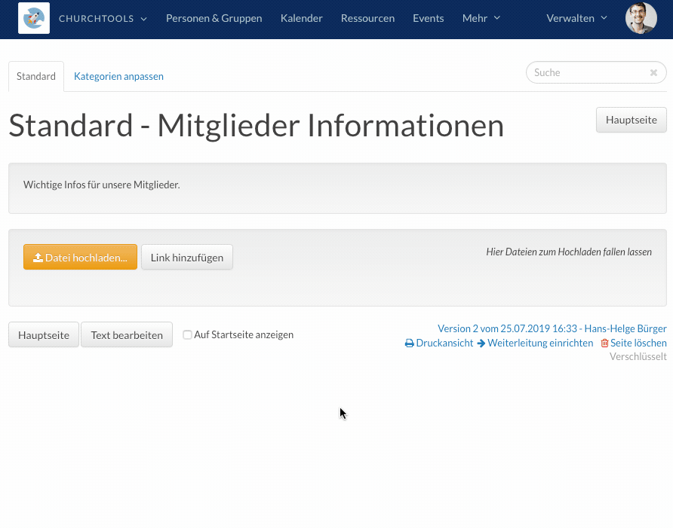Click the Hauptseite button beside Text bearbeiten

44,334
